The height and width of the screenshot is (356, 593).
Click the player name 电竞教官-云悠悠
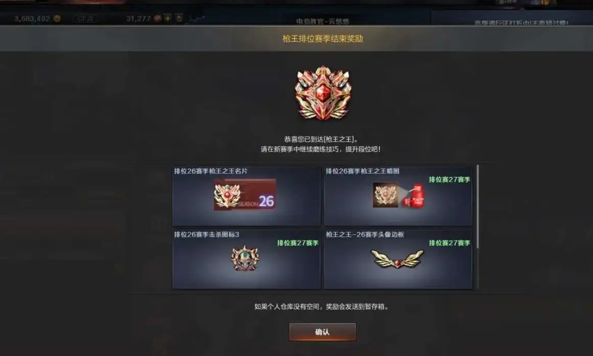coord(323,21)
